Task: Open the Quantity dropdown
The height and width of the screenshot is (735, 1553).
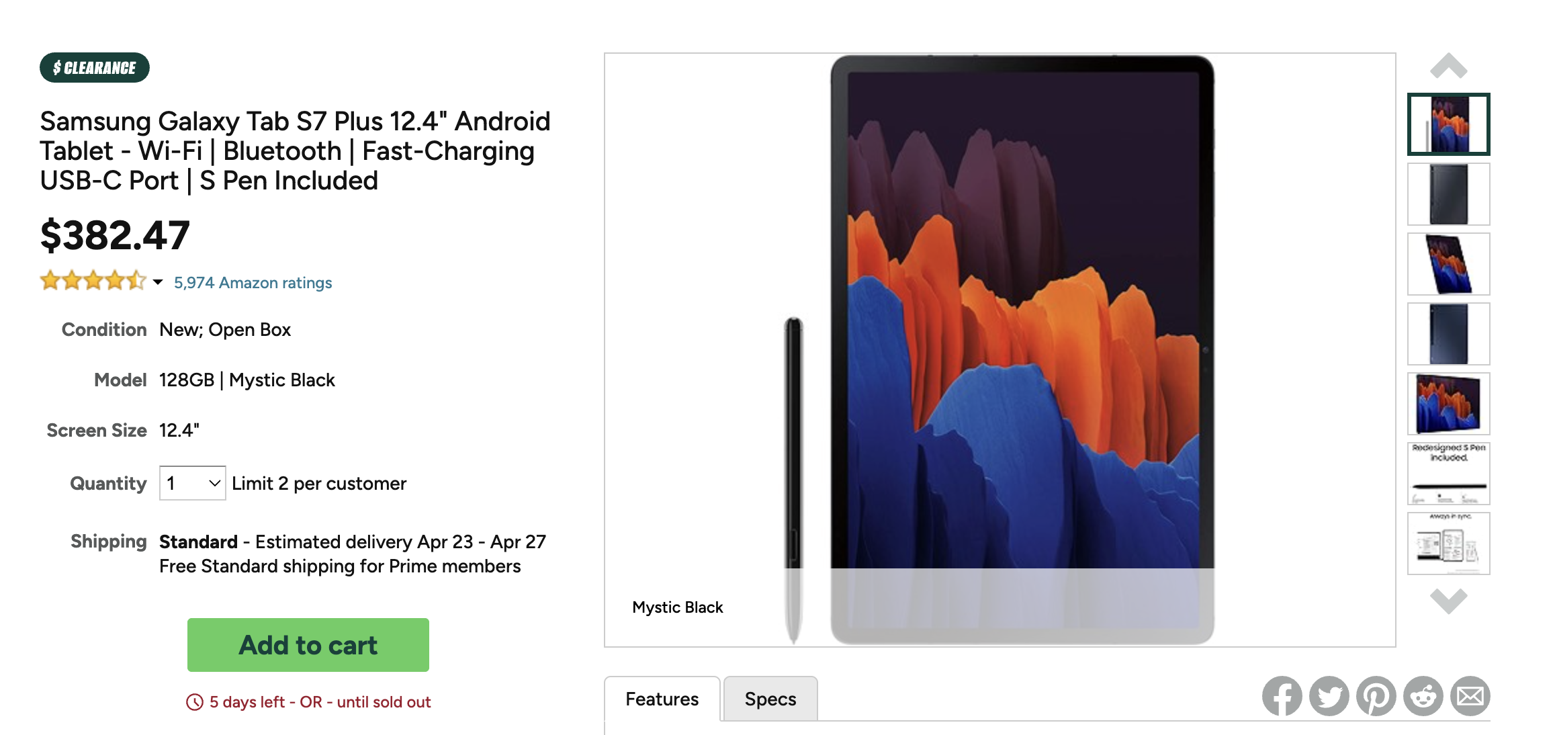Action: (192, 483)
